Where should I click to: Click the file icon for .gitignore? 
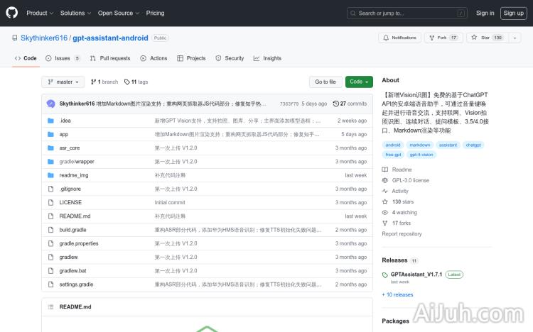50,189
